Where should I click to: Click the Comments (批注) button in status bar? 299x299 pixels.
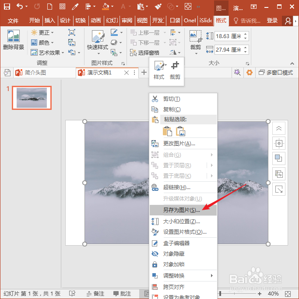[x=122, y=293]
